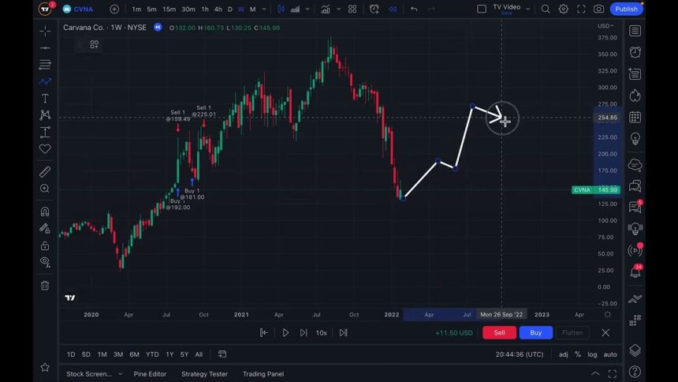Create an alert with the alarm icon
Screen dimensions: 678x382
click(x=374, y=9)
